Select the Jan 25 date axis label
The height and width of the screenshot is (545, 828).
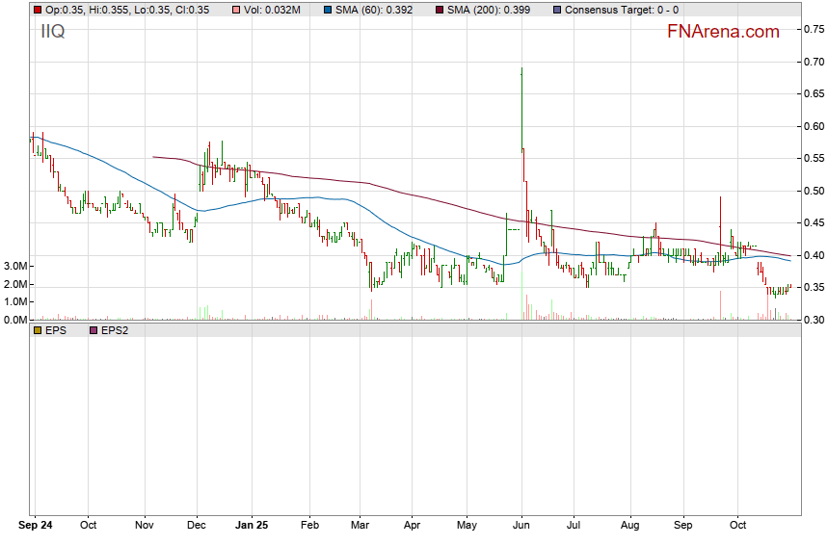253,527
